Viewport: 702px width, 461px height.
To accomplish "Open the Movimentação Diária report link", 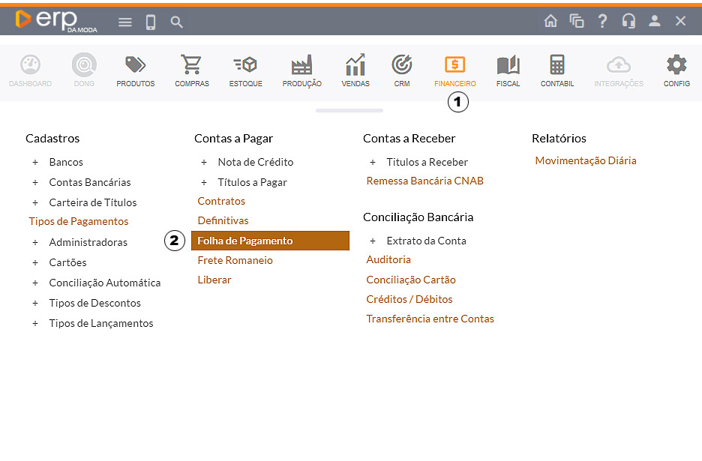I will pyautogui.click(x=585, y=160).
